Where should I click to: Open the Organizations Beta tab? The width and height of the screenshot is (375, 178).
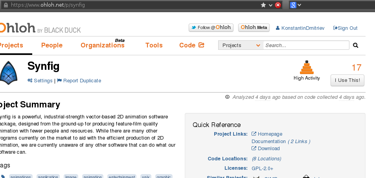(103, 45)
